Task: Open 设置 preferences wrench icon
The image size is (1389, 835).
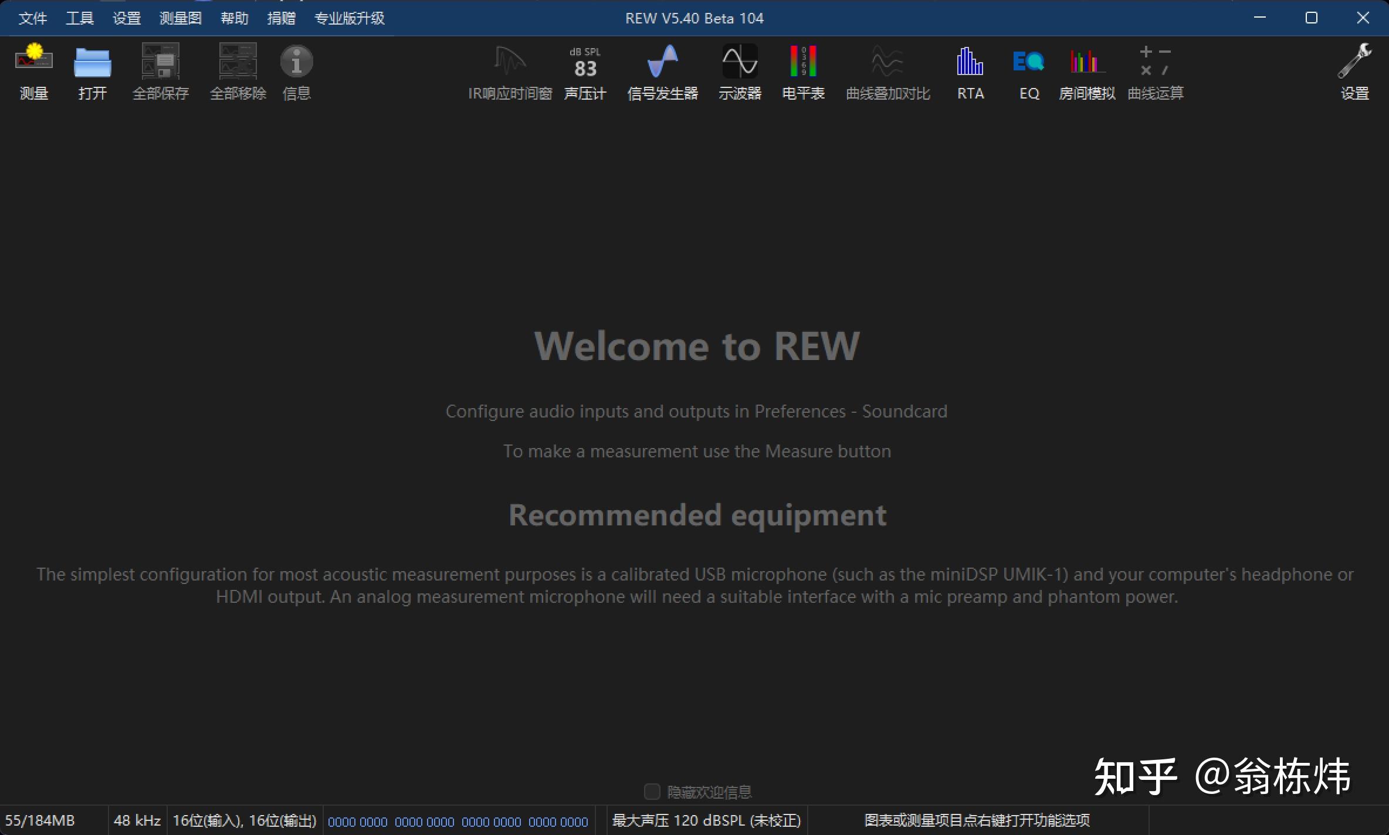Action: [1355, 72]
